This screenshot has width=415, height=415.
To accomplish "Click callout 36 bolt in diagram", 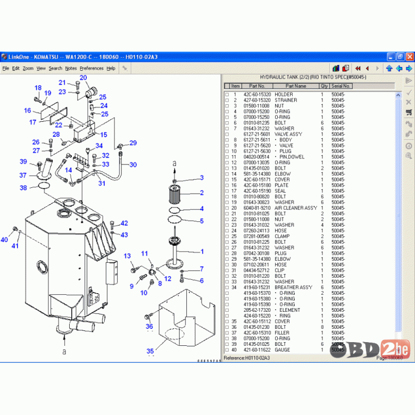I will point(150,326).
